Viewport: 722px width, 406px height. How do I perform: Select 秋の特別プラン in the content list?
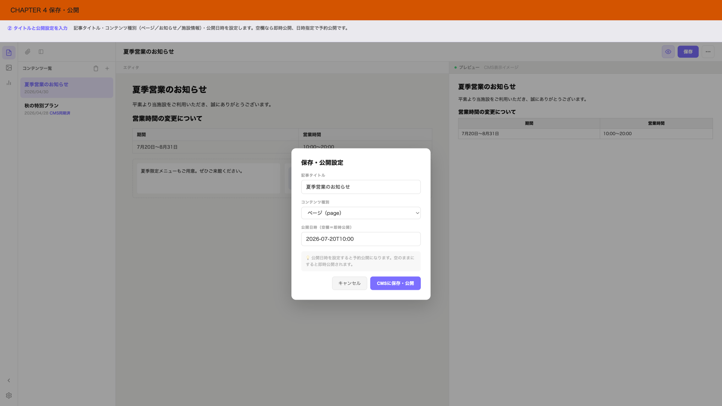coord(67,109)
